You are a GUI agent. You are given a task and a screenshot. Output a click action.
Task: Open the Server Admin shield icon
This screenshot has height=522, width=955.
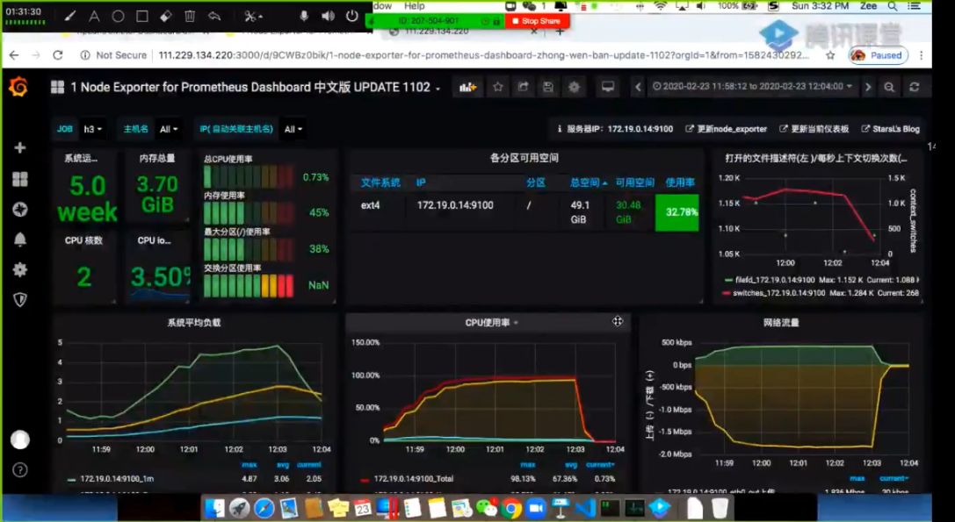[x=20, y=299]
